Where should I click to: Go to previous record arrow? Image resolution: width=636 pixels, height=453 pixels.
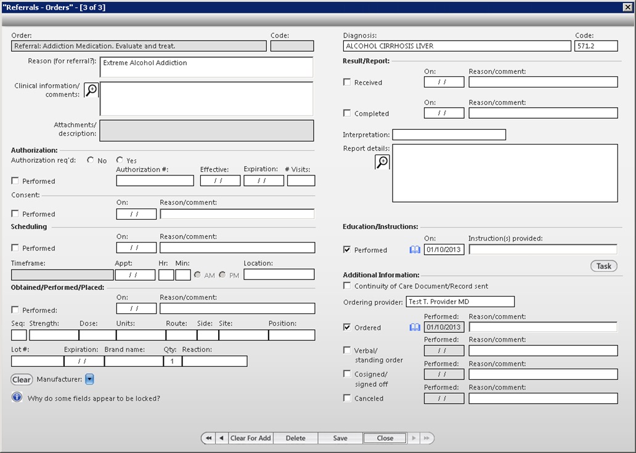coord(221,438)
